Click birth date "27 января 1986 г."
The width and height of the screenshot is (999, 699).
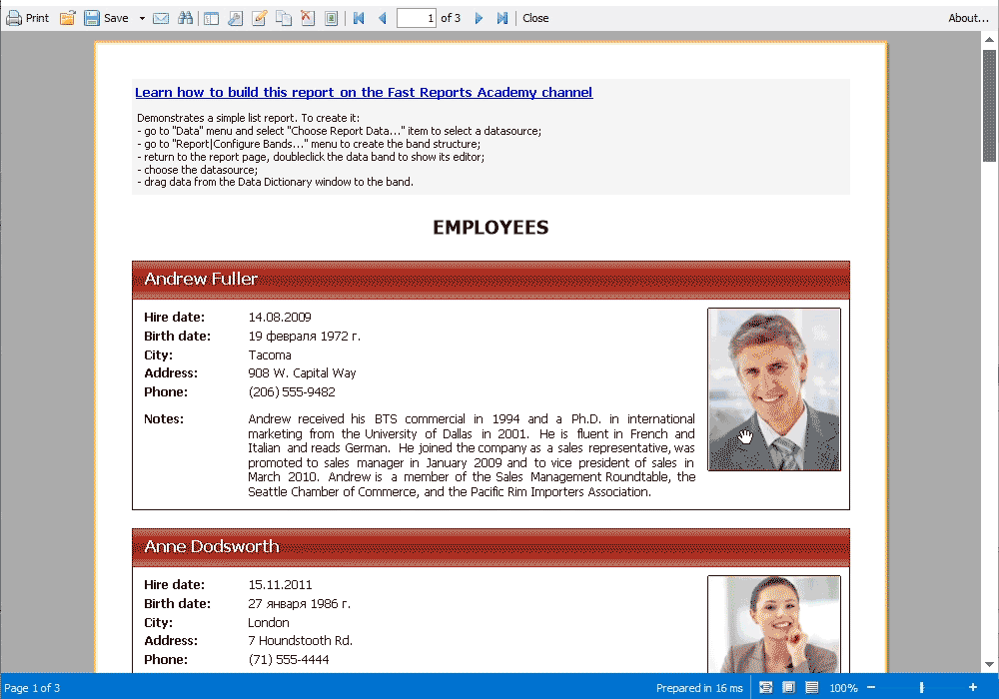(x=299, y=603)
